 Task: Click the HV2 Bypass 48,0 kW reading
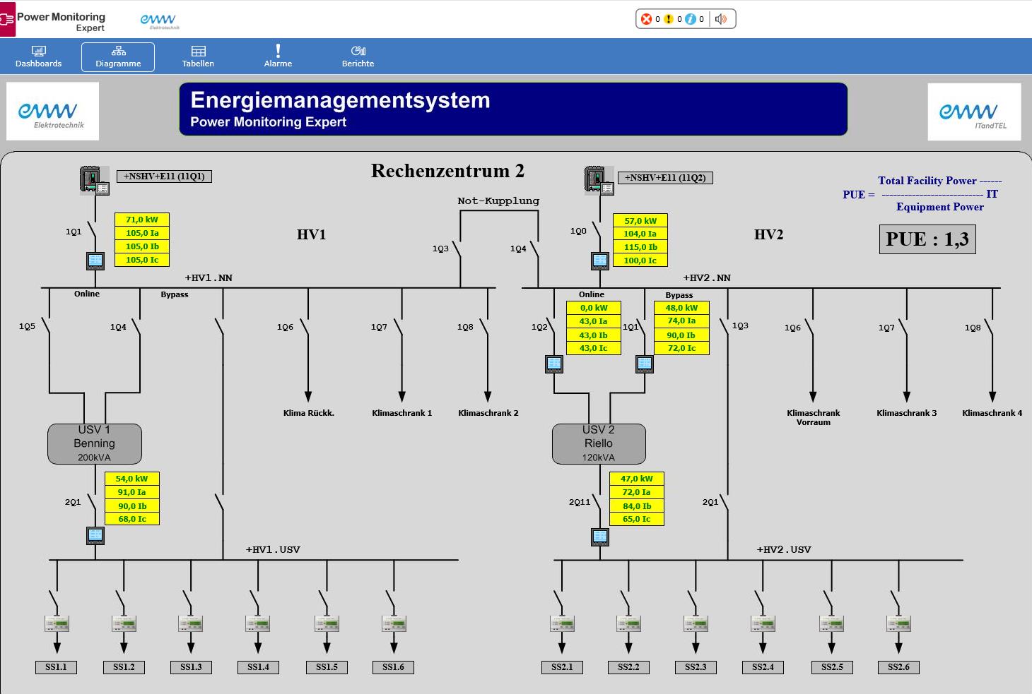coord(681,308)
